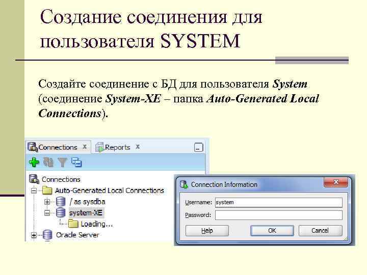Click the Loading... tree item
The height and width of the screenshot is (275, 367).
[x=97, y=224]
